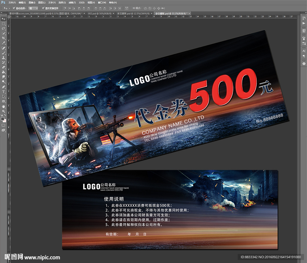Viewport: 307px width, 263px height.
Task: Select the Zoom tool
Action: coord(4,111)
